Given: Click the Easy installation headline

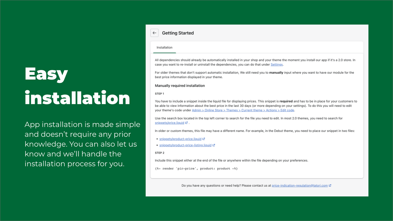Looking at the screenshot, I should pyautogui.click(x=77, y=86).
